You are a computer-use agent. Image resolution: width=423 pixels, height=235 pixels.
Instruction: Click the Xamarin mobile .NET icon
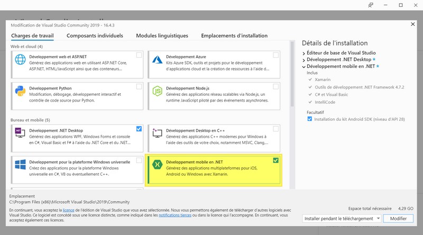pyautogui.click(x=157, y=165)
